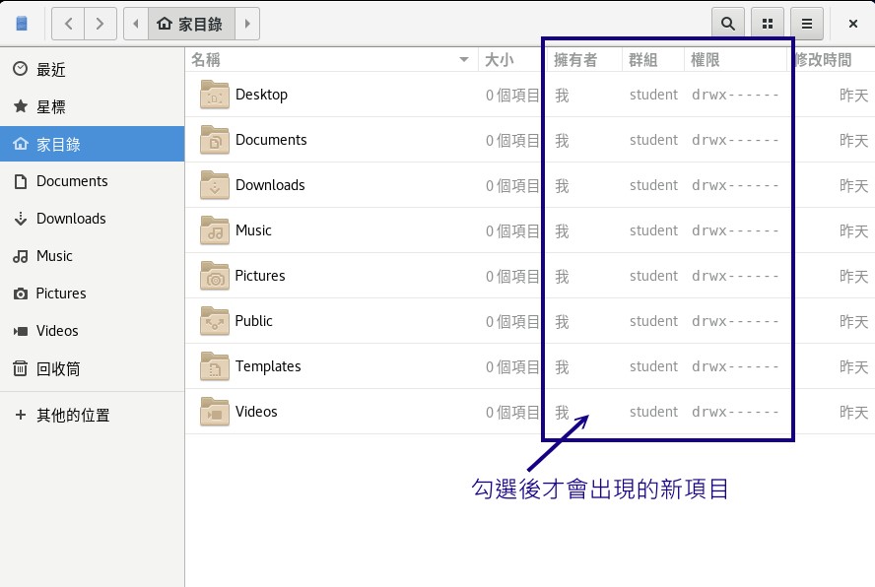Open the Public folder in the file list
Screen dimensions: 875x587
pyautogui.click(x=253, y=321)
